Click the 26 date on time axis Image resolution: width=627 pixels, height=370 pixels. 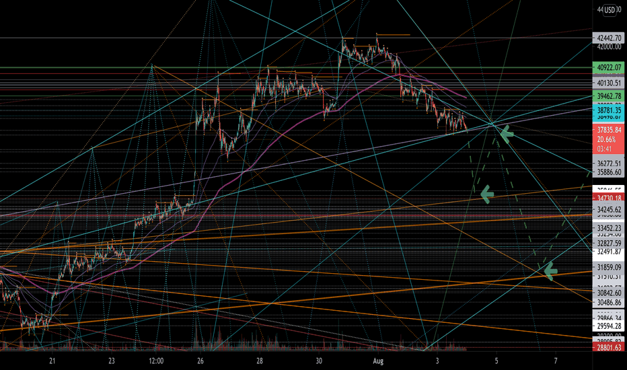point(200,361)
